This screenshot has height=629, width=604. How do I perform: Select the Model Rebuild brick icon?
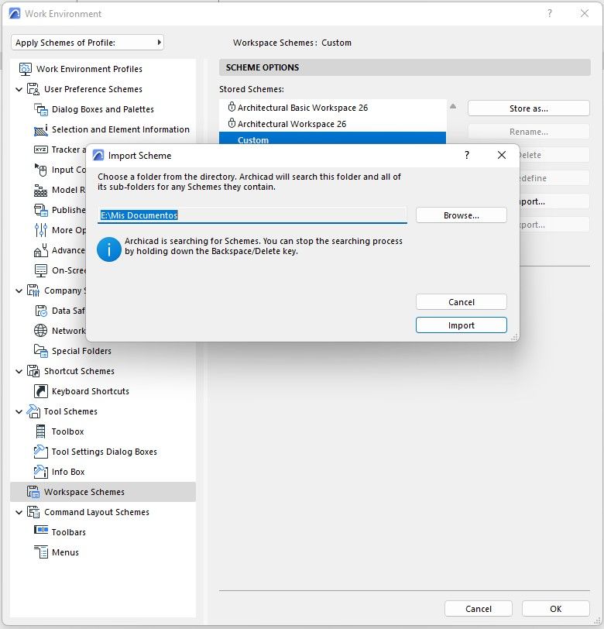tap(41, 190)
